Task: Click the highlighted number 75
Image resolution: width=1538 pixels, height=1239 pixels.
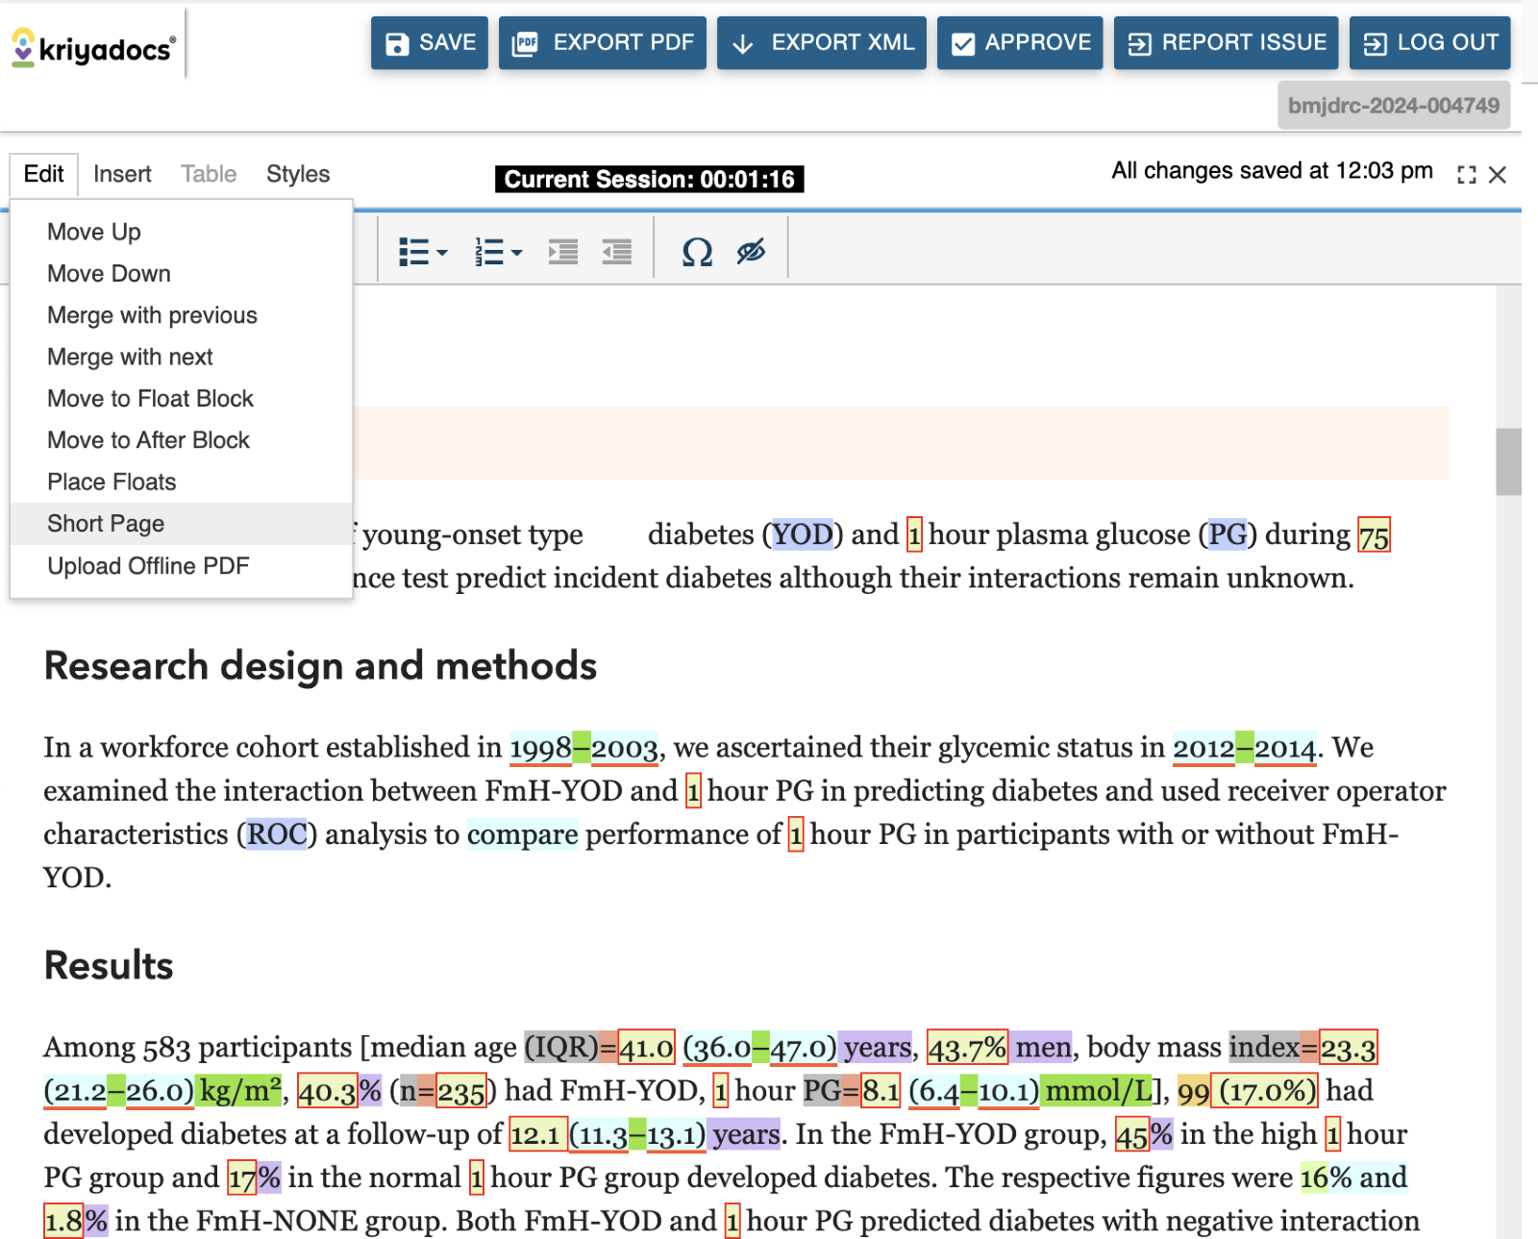Action: click(1374, 535)
